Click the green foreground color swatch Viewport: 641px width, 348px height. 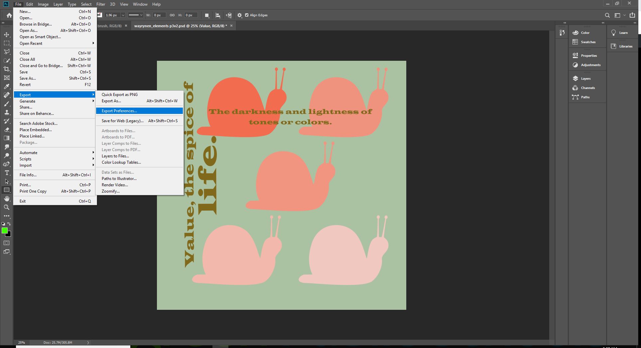pos(4,230)
